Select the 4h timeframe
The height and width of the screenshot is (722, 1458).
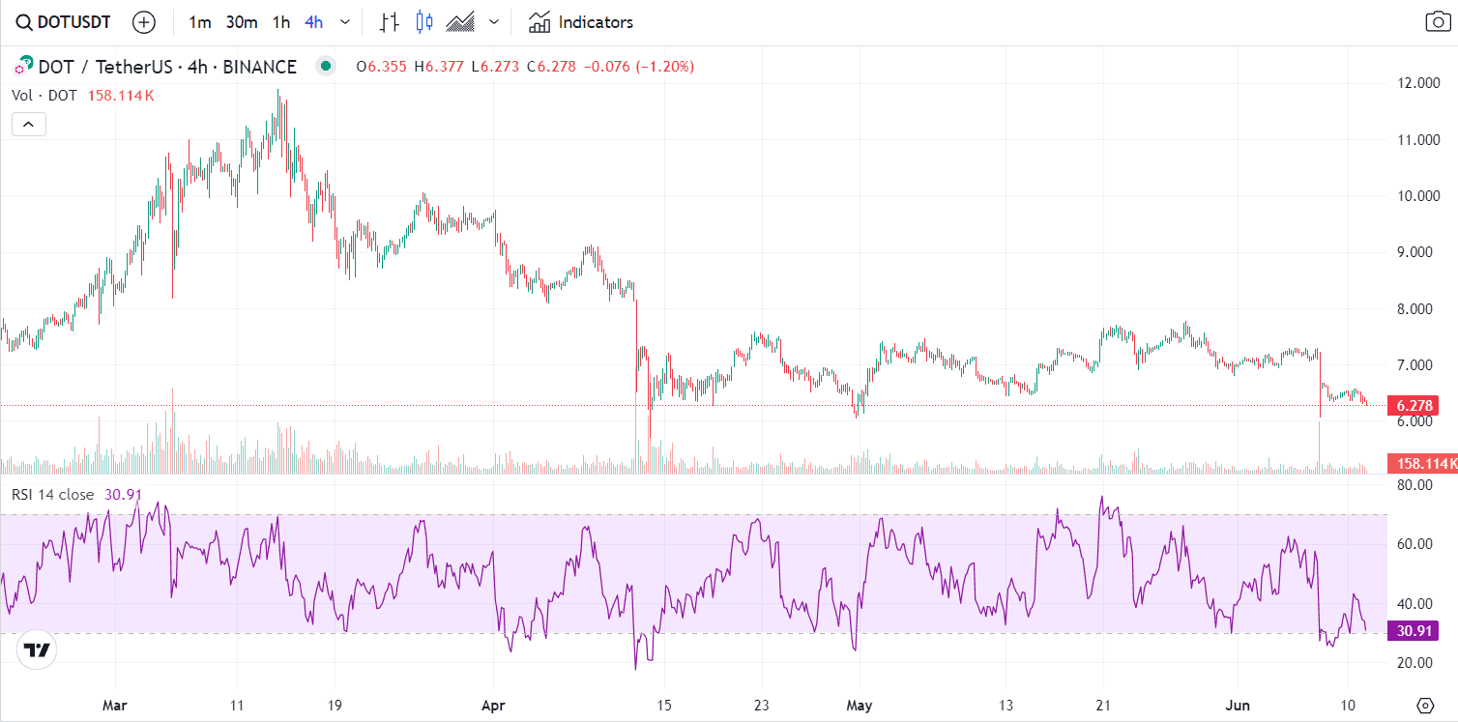tap(313, 22)
